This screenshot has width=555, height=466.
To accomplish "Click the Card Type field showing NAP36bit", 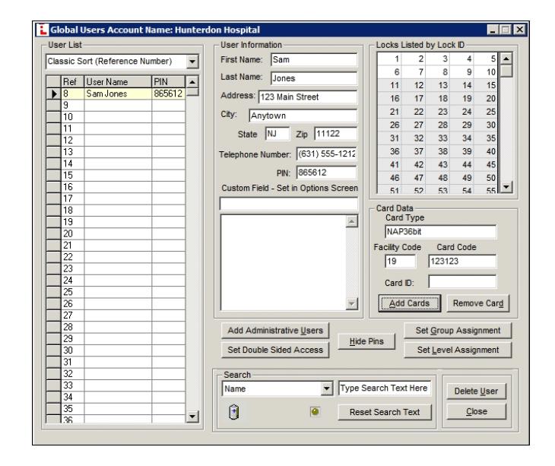I will pos(440,232).
